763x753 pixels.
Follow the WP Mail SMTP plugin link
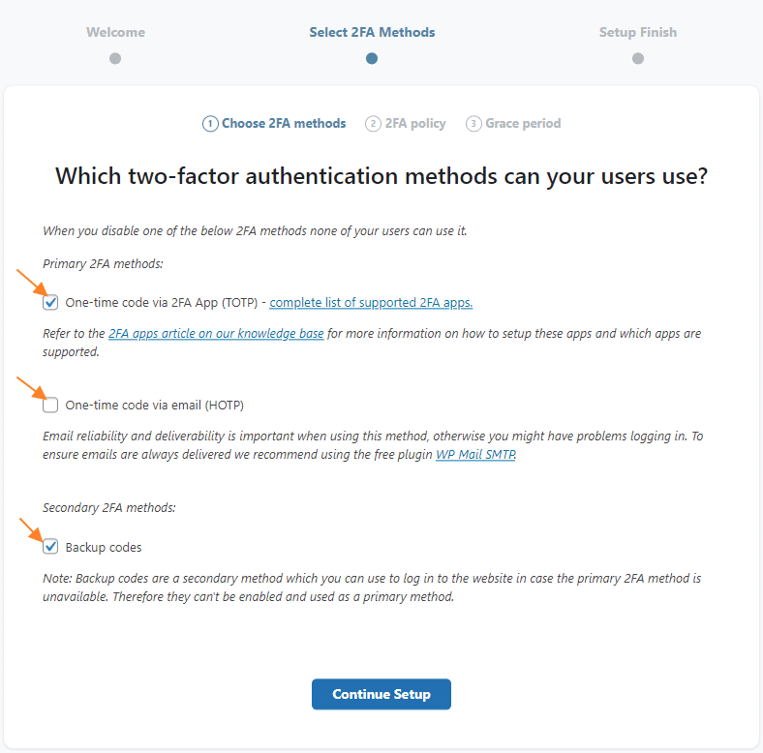(475, 455)
